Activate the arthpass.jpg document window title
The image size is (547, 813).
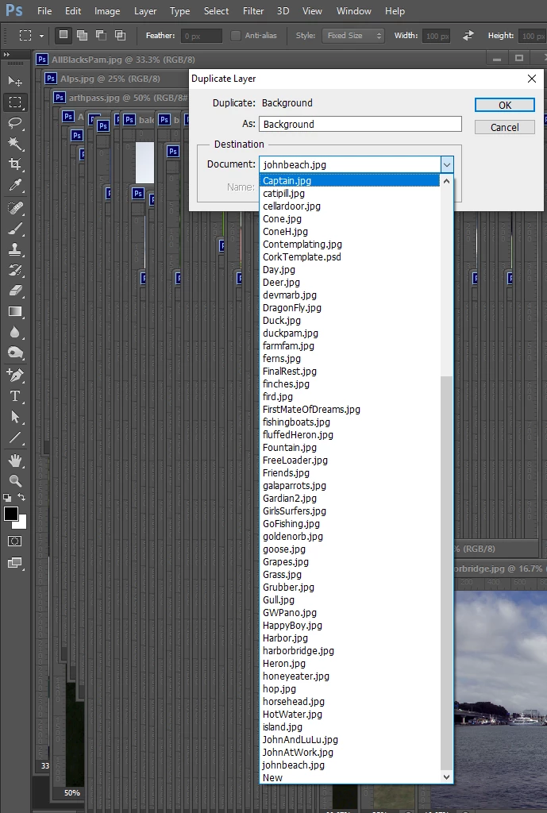[128, 98]
